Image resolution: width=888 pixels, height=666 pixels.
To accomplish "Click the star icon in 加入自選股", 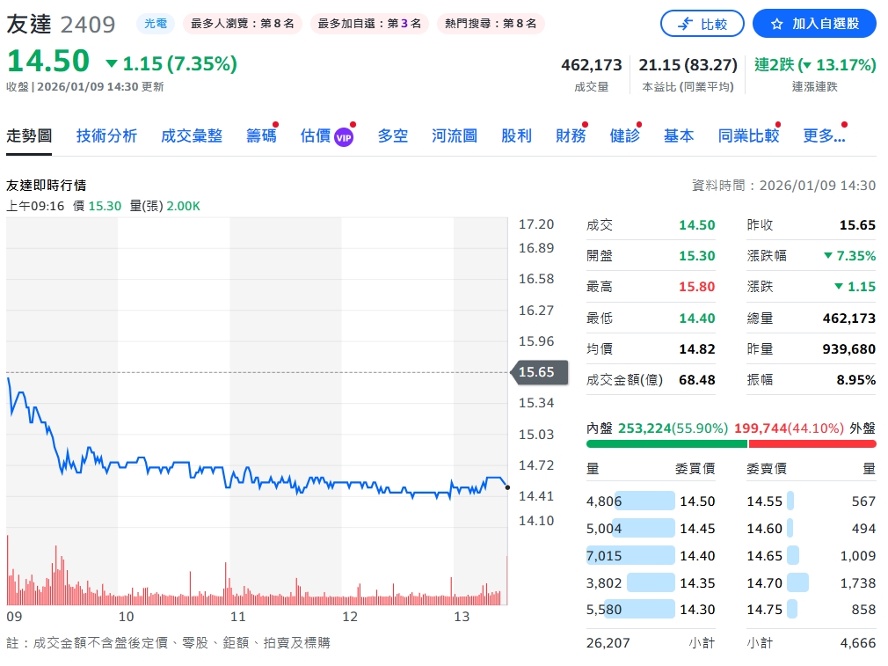I will (x=776, y=25).
